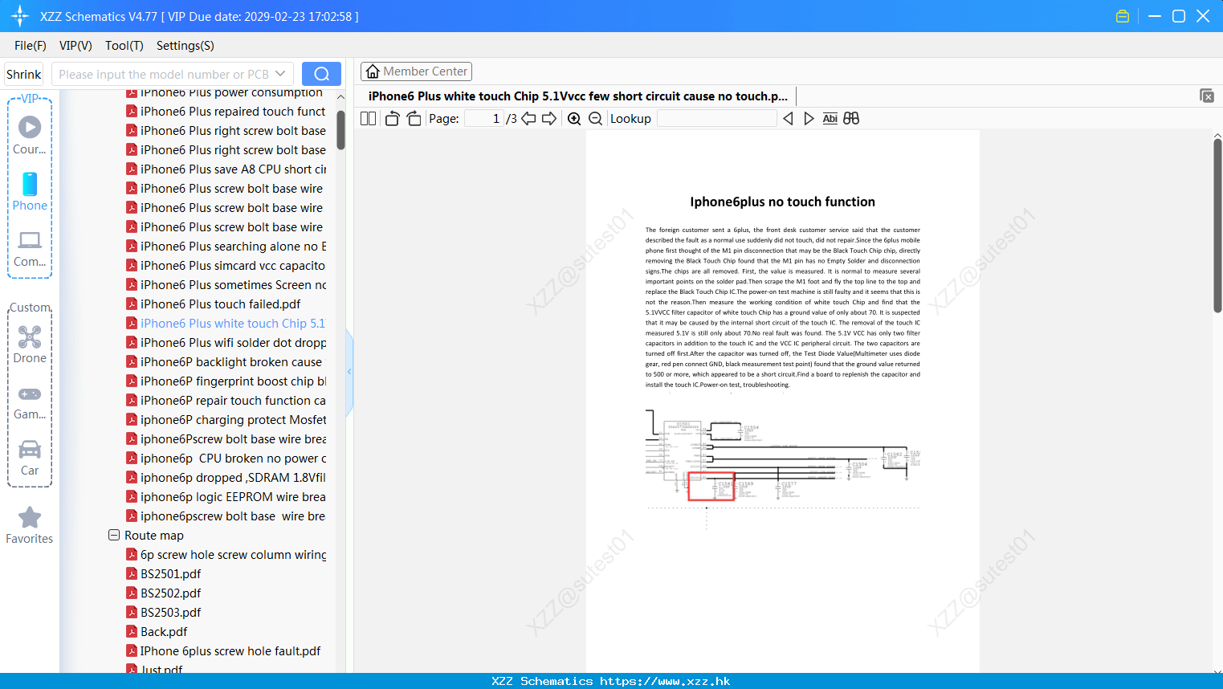Open iPhone6 Plus save A8 CPU file
1223x689 pixels.
(226, 169)
